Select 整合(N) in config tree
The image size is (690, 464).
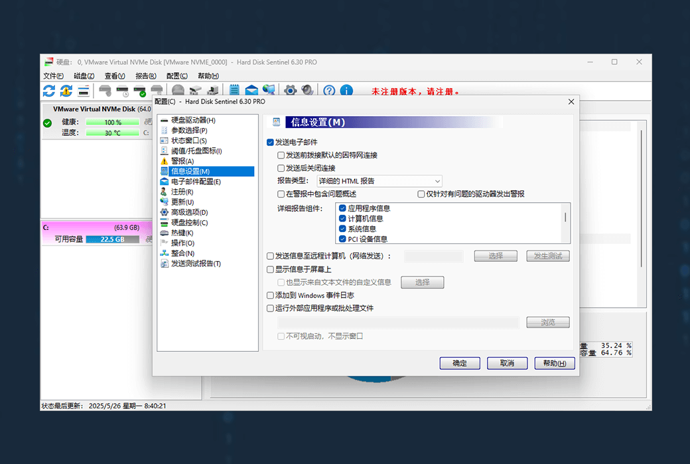(x=182, y=253)
